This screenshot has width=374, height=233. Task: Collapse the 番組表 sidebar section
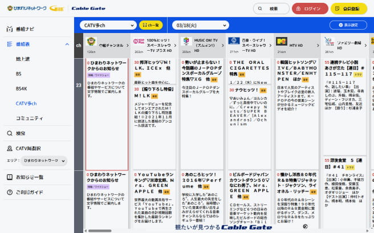67,44
